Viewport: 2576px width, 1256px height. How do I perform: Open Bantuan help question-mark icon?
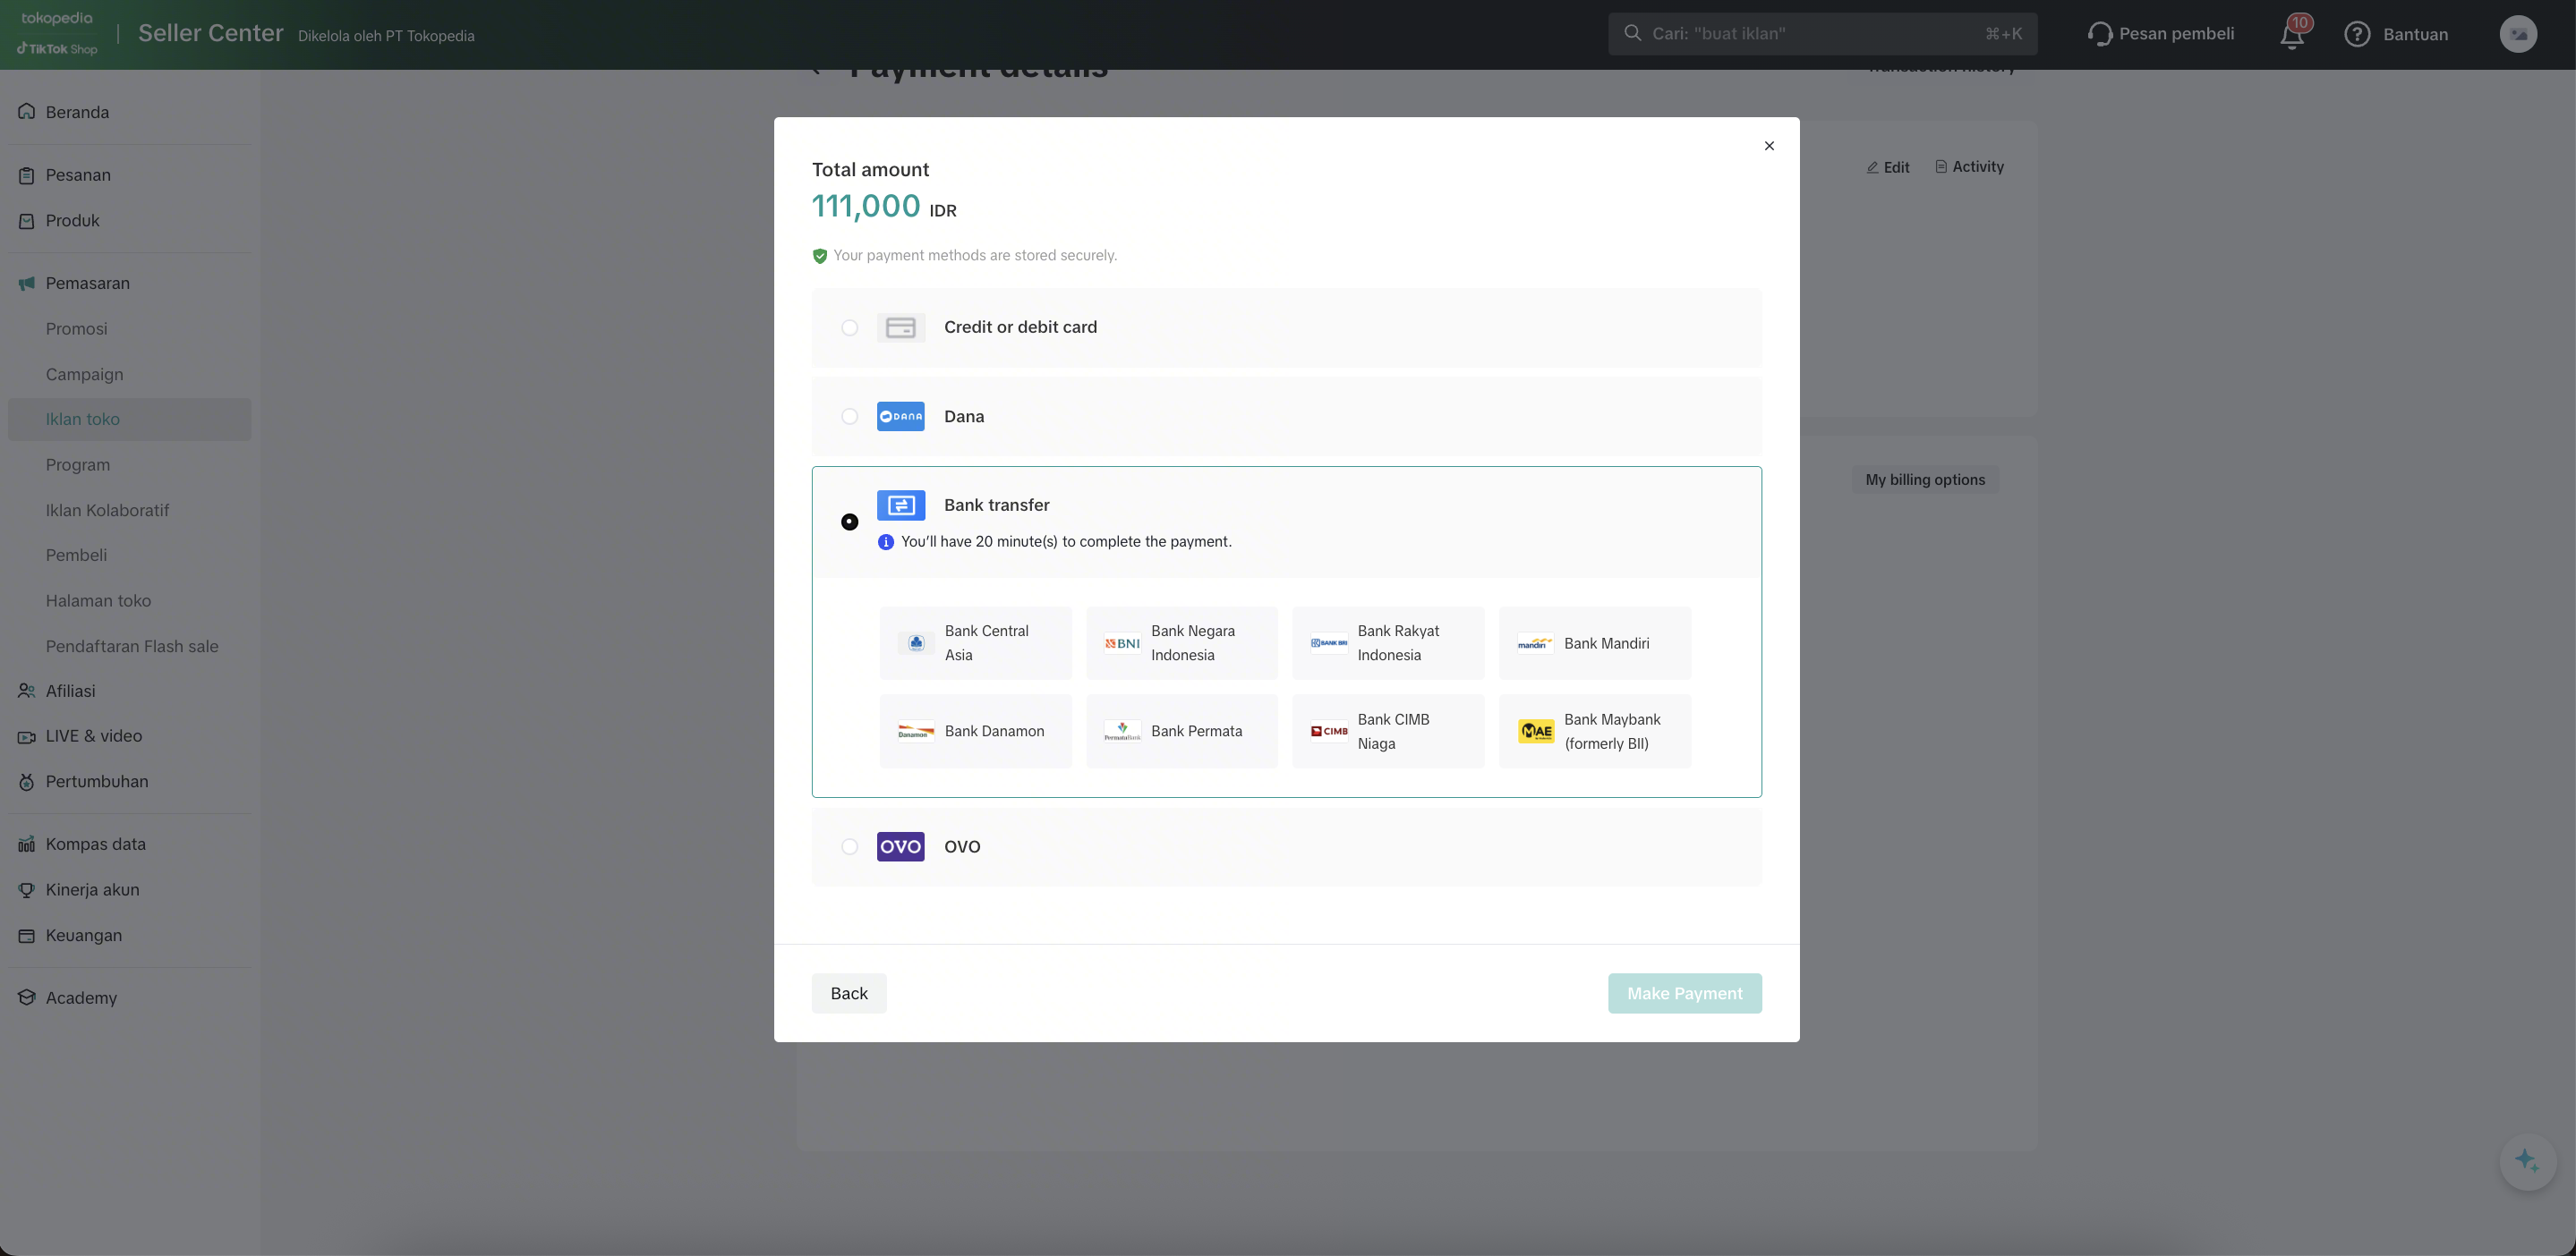pos(2357,35)
